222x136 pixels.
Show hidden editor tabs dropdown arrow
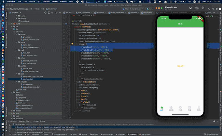[214, 13]
